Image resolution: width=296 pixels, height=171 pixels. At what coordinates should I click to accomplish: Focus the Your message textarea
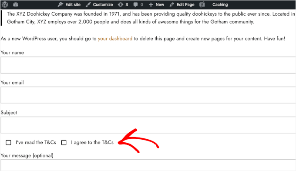coord(148,165)
